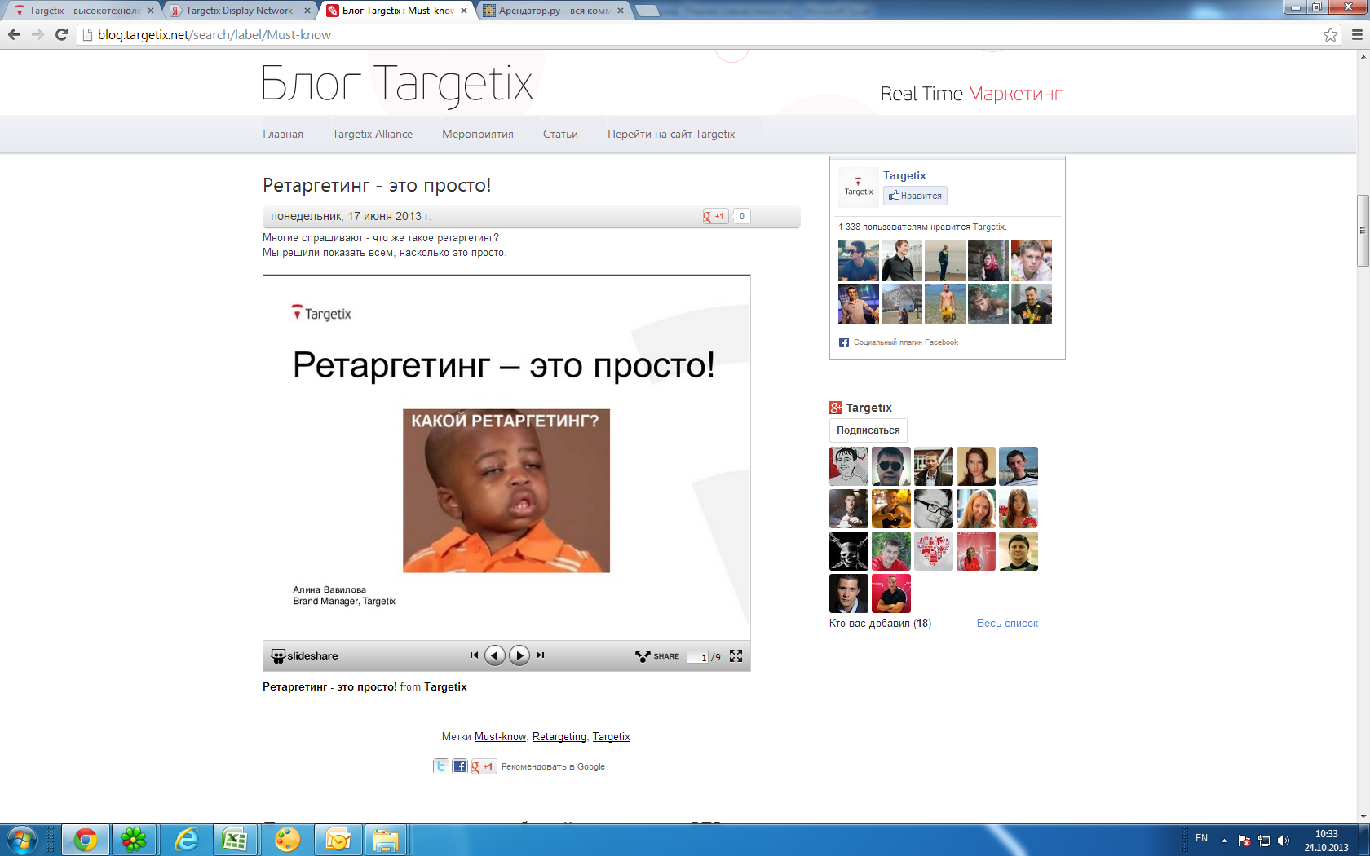The image size is (1370, 856).
Task: Open the Chrome menu button
Action: [x=1357, y=35]
